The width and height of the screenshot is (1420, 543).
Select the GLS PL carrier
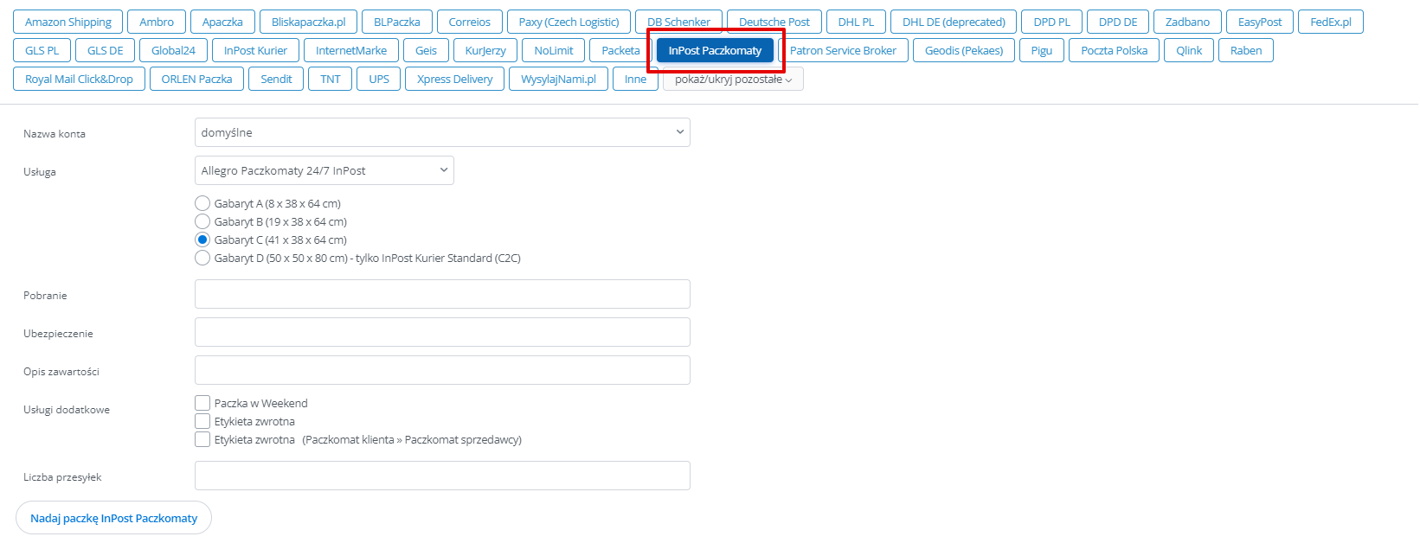pos(42,50)
